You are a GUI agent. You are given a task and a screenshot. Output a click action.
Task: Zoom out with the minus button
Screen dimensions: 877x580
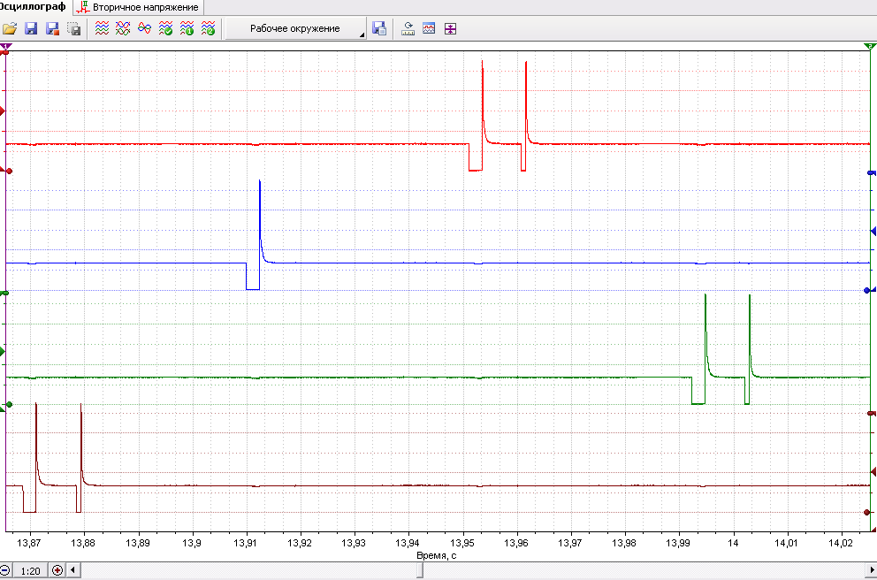pyautogui.click(x=5, y=570)
